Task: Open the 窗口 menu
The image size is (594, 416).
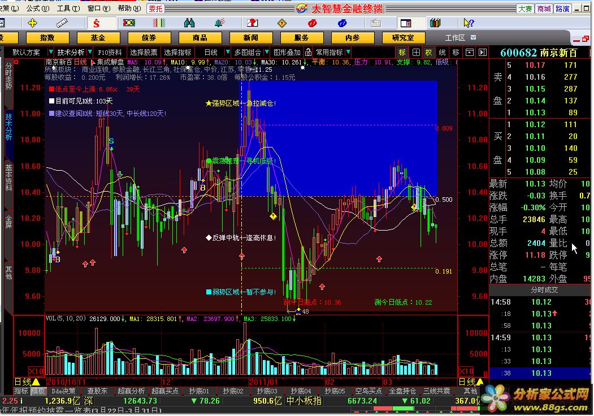Action: tap(99, 8)
